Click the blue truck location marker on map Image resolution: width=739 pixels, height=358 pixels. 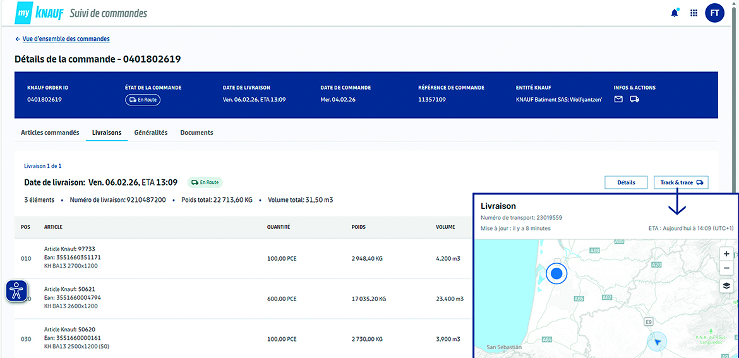click(x=556, y=274)
